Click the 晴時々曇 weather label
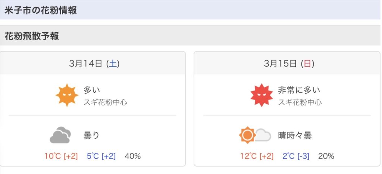 295,135
